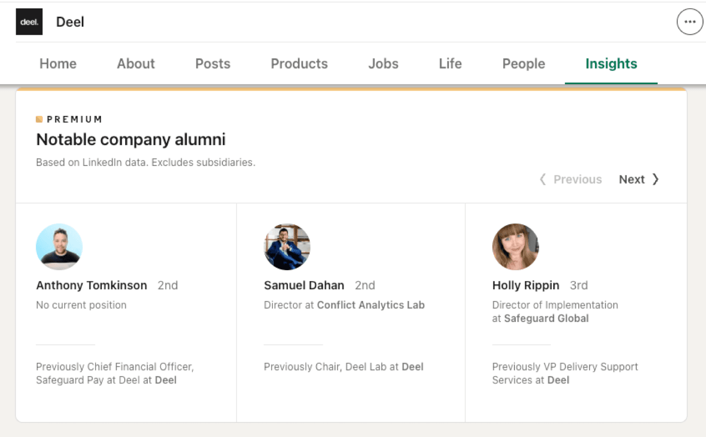Select the Insights tab

click(611, 64)
